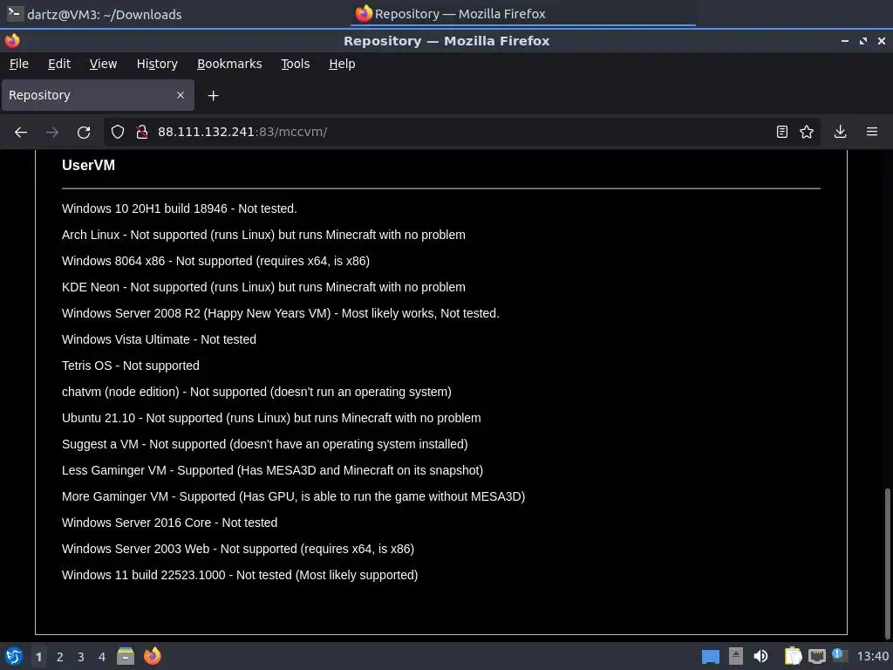Open the Help menu
Screen dimensions: 893x670
pyautogui.click(x=342, y=64)
